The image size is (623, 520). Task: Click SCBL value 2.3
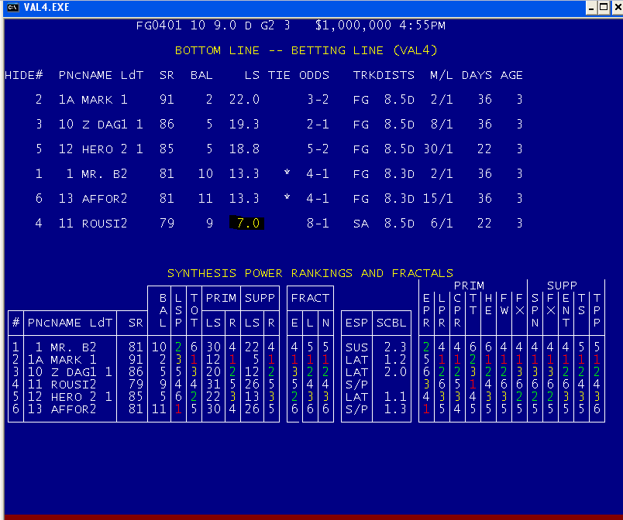(x=395, y=347)
